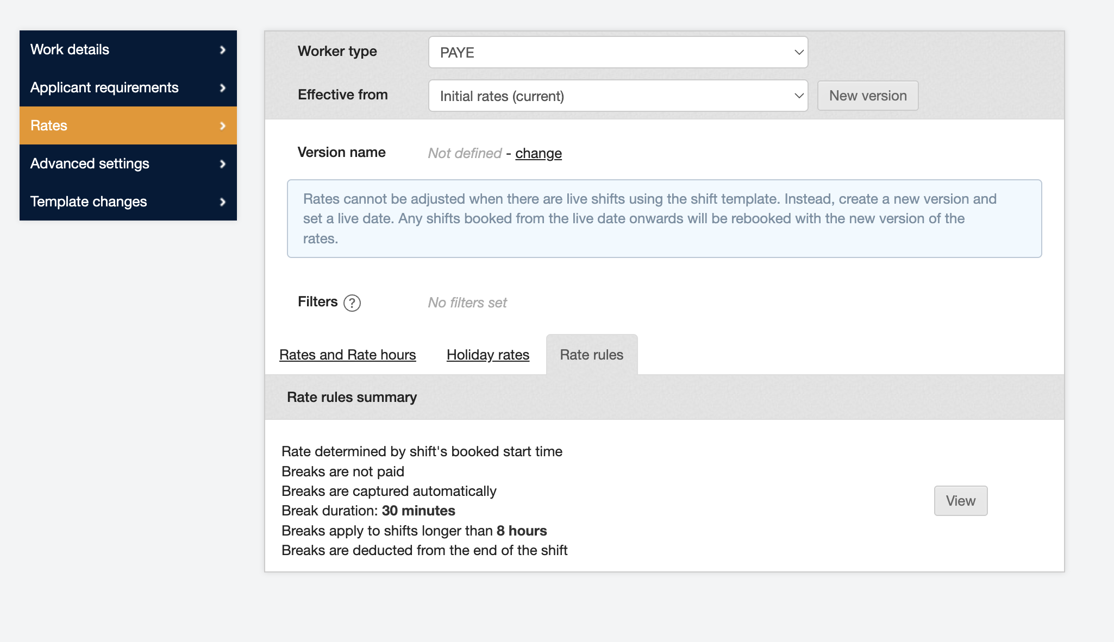This screenshot has width=1114, height=642.
Task: Click the change link for Version name
Action: tap(538, 154)
